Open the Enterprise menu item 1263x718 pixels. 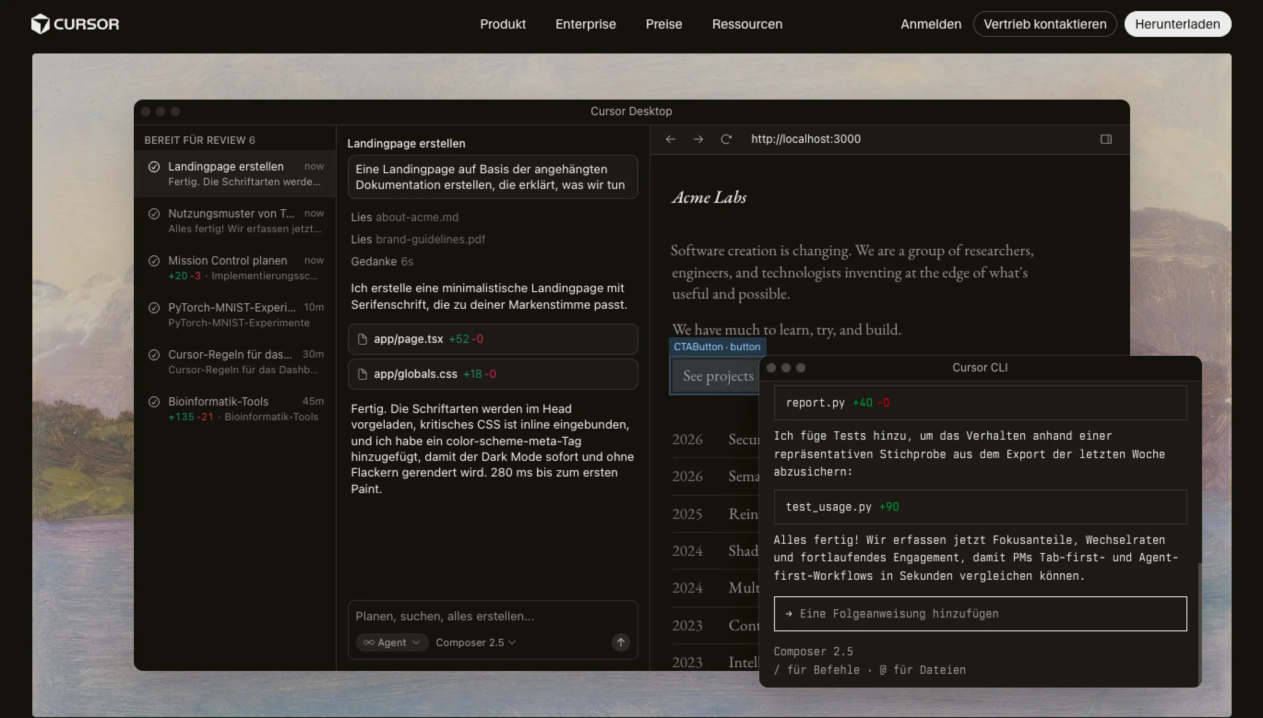coord(585,24)
